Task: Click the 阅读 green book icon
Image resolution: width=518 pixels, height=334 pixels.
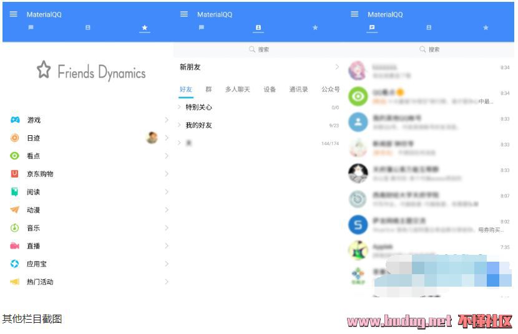Action: [x=14, y=191]
